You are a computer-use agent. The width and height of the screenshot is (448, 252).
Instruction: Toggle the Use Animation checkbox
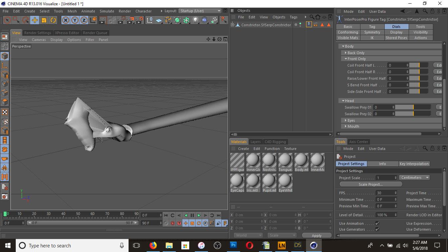tap(377, 223)
